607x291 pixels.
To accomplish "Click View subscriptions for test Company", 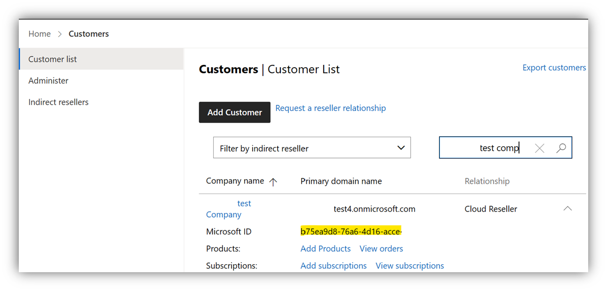I will click(x=409, y=266).
